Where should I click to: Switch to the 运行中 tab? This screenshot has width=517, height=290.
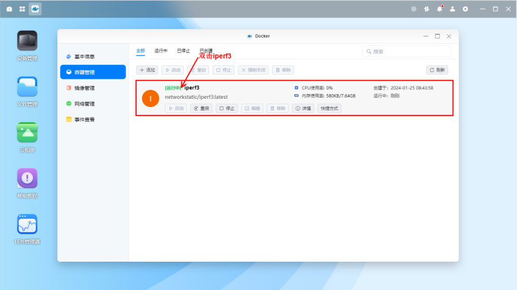click(161, 51)
